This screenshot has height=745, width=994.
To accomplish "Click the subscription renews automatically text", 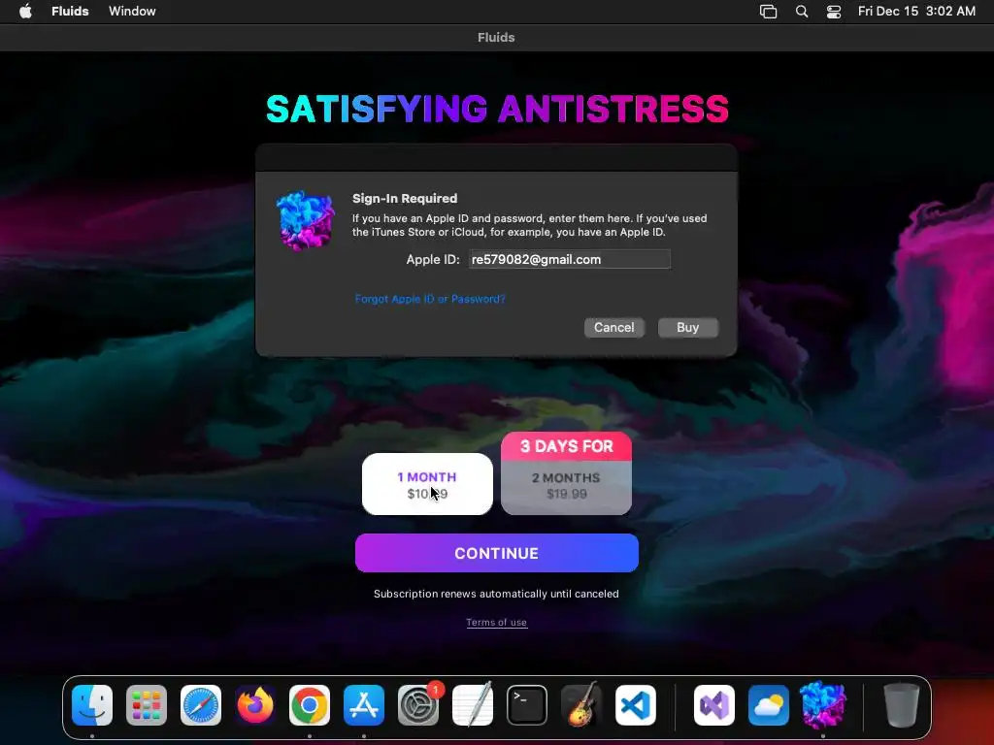I will (x=496, y=594).
